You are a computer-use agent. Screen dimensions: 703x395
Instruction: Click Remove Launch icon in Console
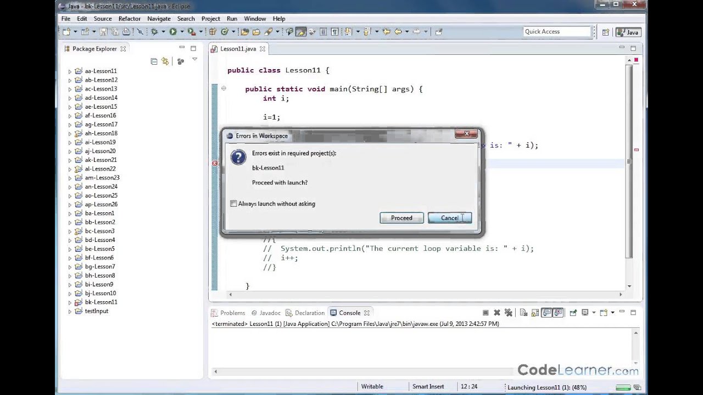497,313
